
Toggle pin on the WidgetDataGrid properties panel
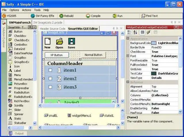tap(176, 27)
